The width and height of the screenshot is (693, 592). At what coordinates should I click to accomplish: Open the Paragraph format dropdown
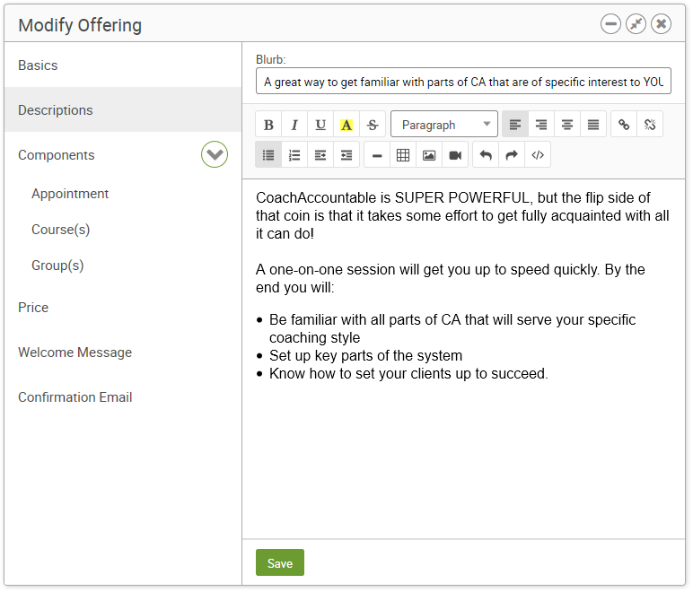tap(444, 125)
